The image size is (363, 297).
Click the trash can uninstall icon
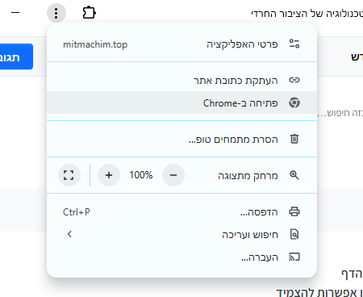pos(294,139)
